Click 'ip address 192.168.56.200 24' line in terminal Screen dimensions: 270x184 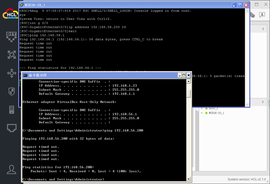point(97,27)
